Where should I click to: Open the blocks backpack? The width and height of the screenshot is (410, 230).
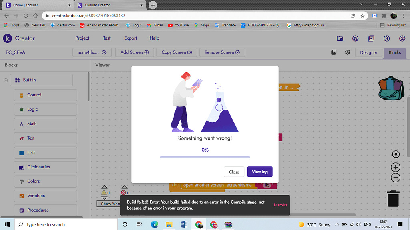pos(391,88)
